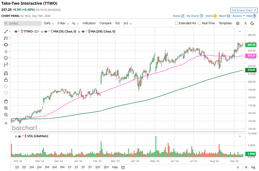The image size is (259, 171).
Task: Expand bottom panel double chevron
Action: pos(238,167)
